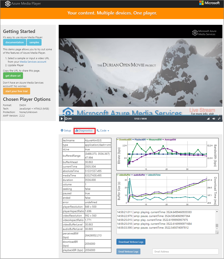The width and height of the screenshot is (224, 259).
Task: Open the quality bars icon in player
Action: pos(208,119)
